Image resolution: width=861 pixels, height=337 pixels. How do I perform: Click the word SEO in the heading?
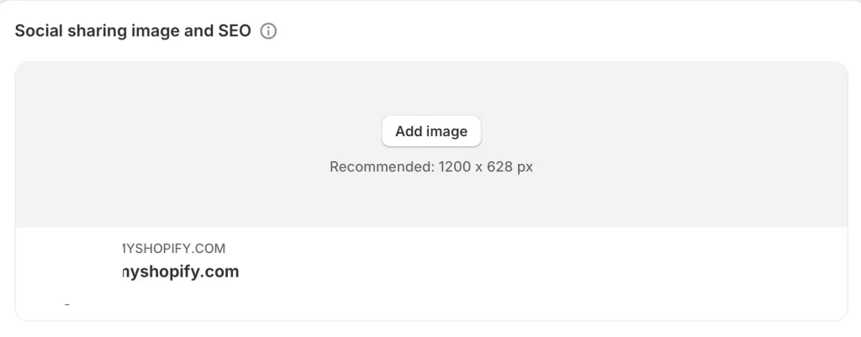click(x=231, y=31)
